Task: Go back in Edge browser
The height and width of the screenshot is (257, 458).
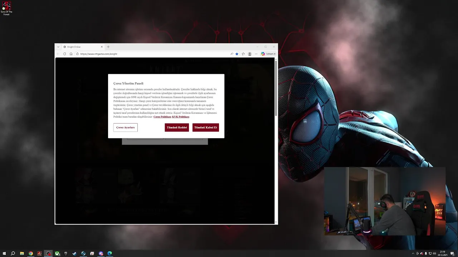Action: point(58,54)
